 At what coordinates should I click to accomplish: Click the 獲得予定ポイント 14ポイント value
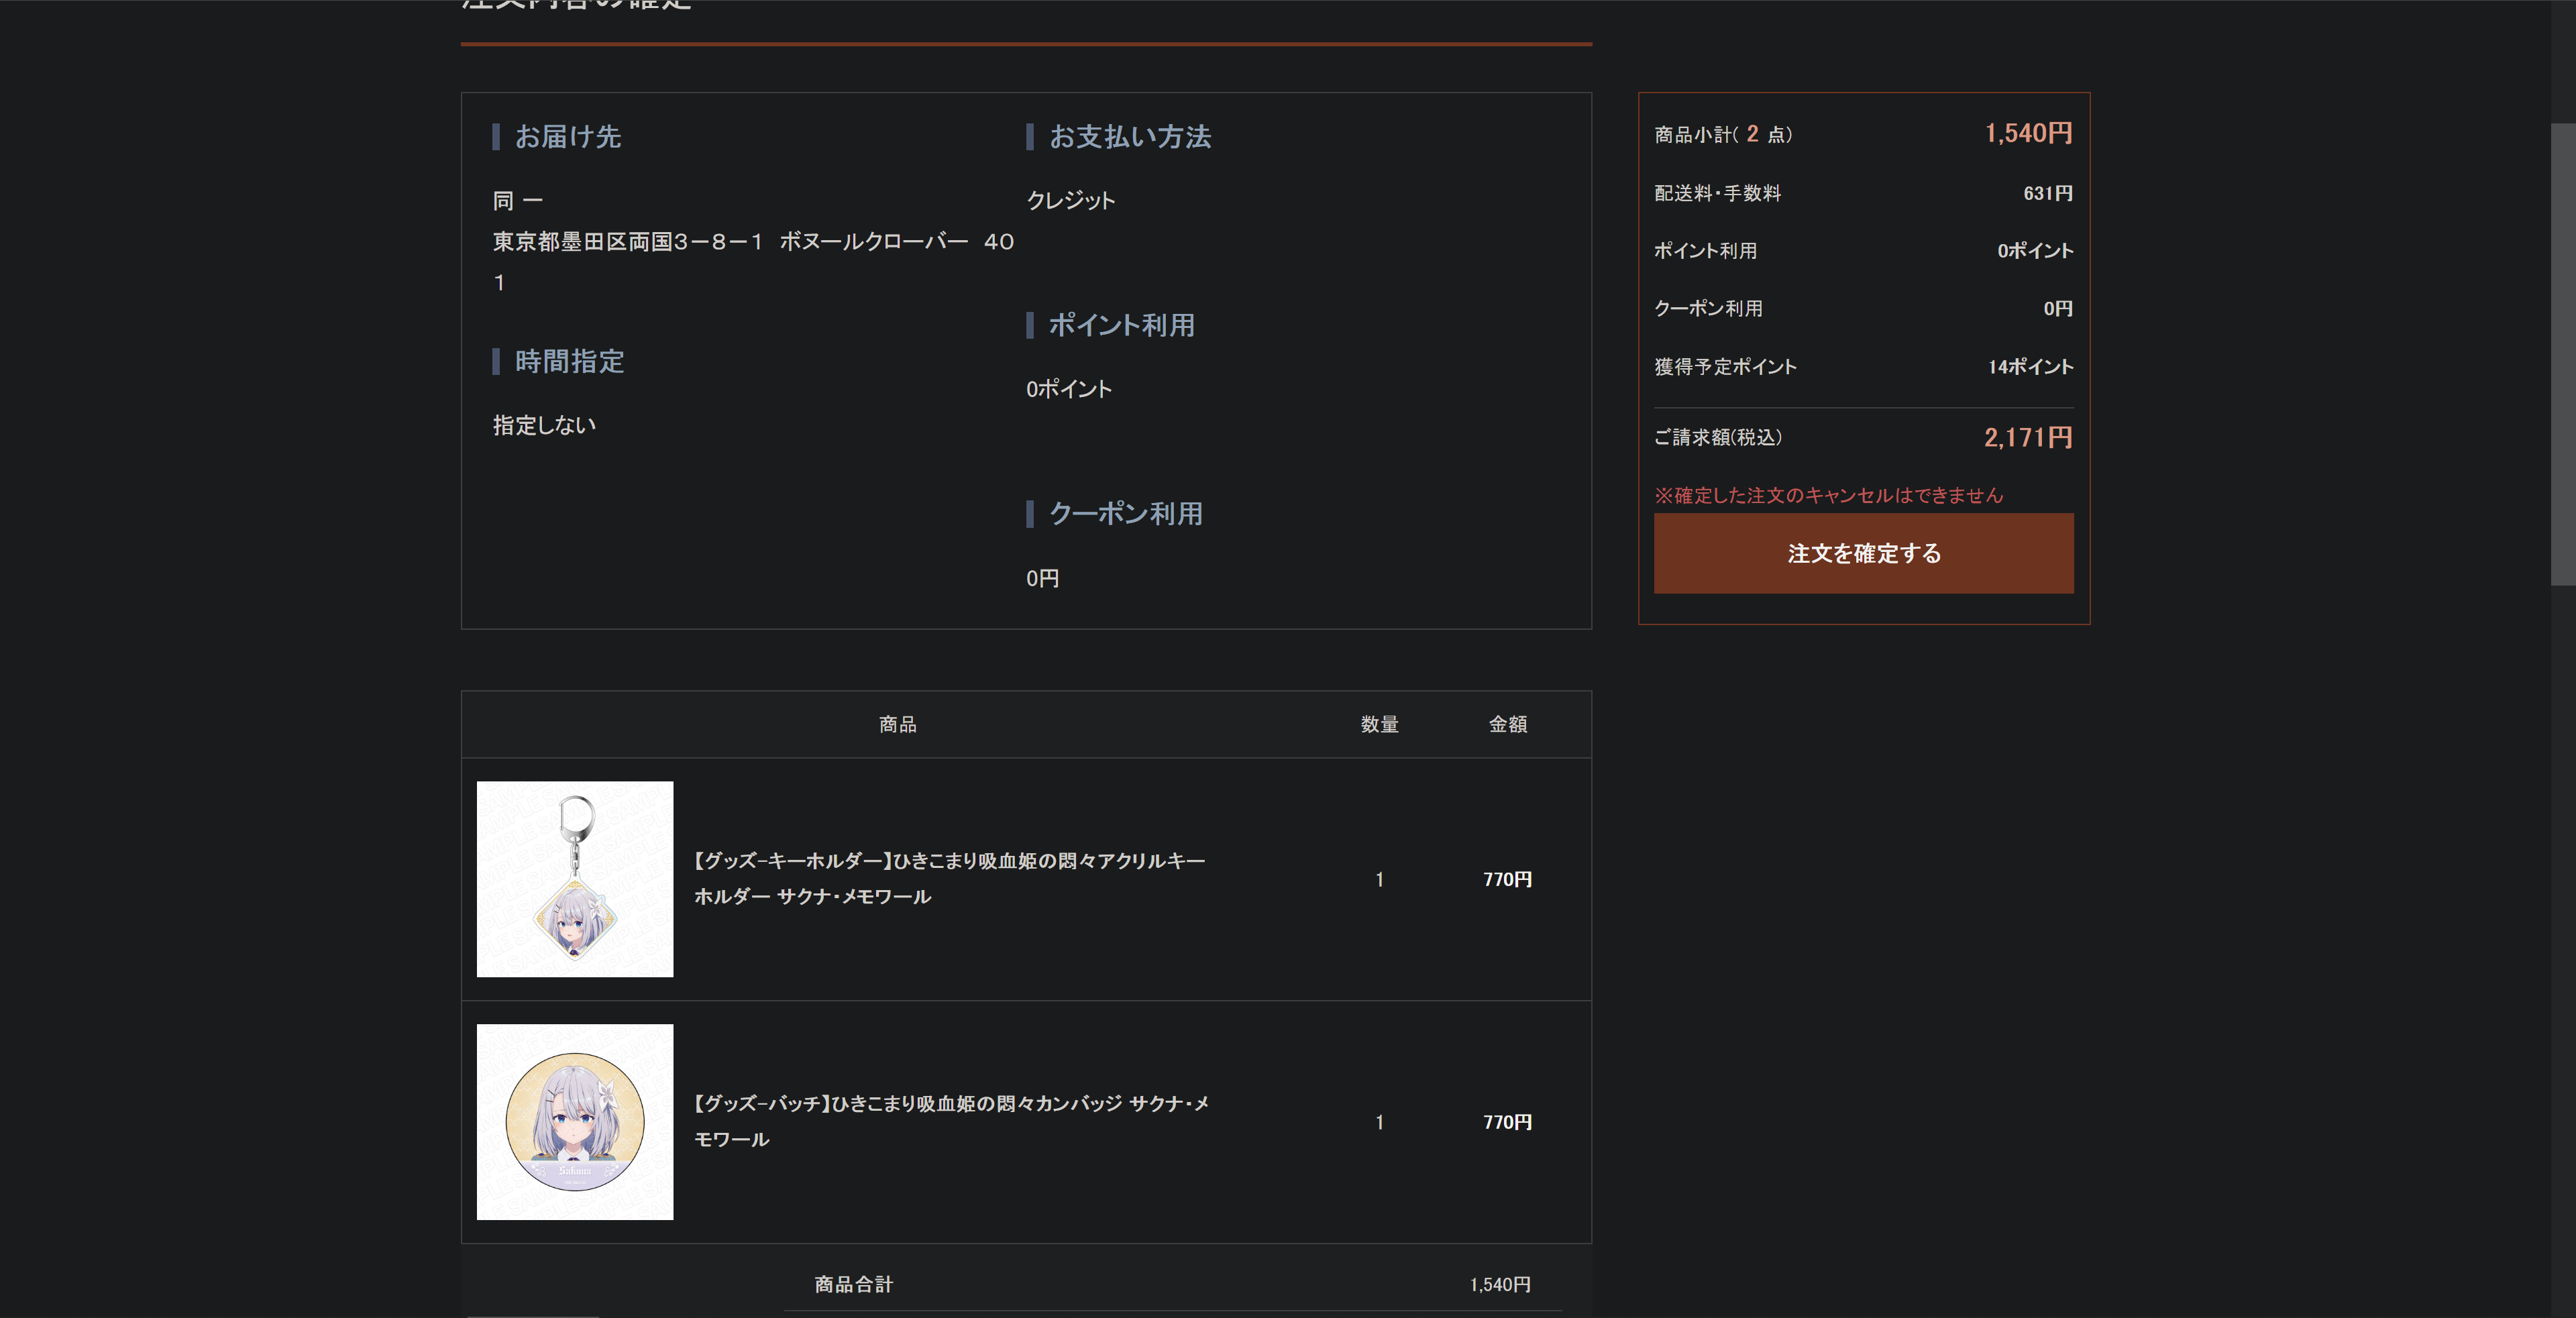click(x=2029, y=367)
